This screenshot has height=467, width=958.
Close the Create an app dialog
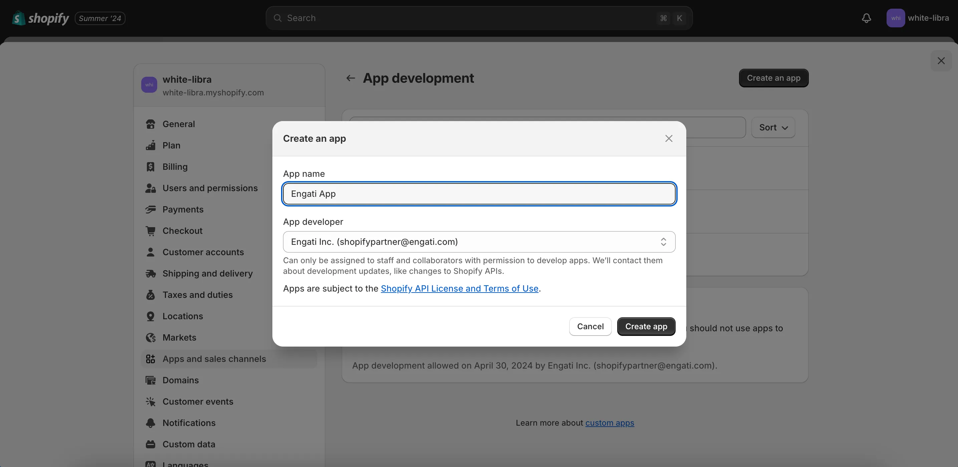pos(669,138)
